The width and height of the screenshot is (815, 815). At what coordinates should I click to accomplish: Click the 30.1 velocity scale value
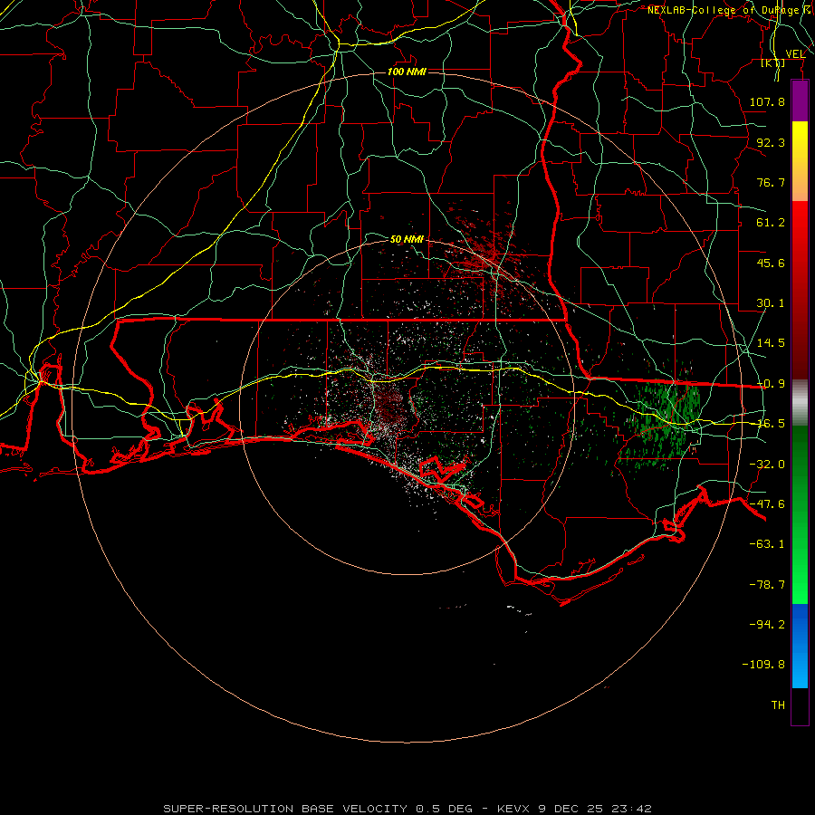pos(771,303)
